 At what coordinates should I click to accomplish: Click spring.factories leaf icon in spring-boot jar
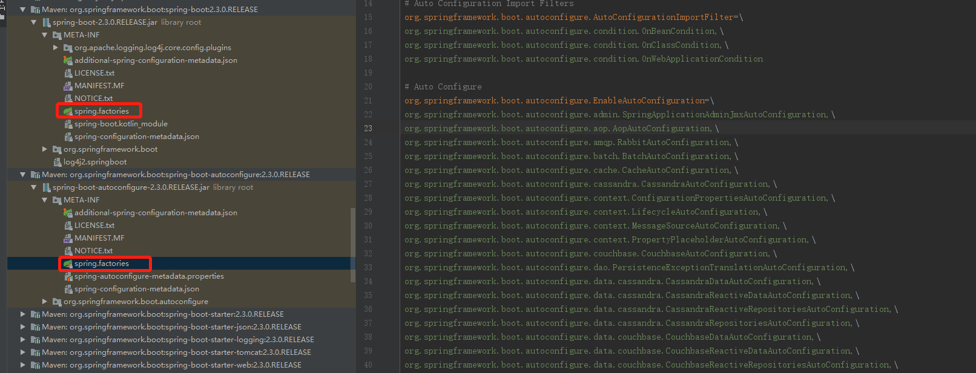pyautogui.click(x=68, y=111)
